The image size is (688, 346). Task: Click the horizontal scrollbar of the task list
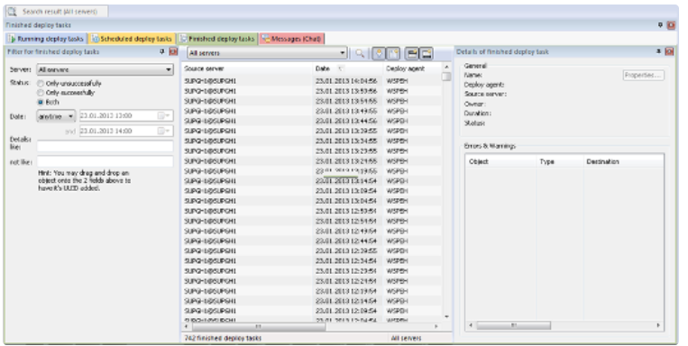pyautogui.click(x=259, y=326)
